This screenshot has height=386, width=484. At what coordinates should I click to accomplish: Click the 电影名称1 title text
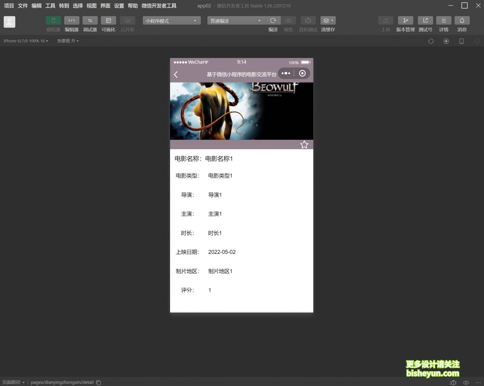(219, 159)
